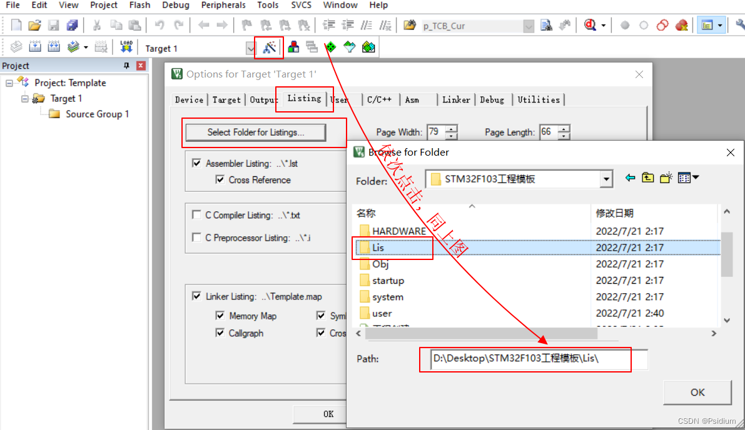Enable the C Preprocessor Listing checkbox
Image resolution: width=745 pixels, height=430 pixels.
196,237
